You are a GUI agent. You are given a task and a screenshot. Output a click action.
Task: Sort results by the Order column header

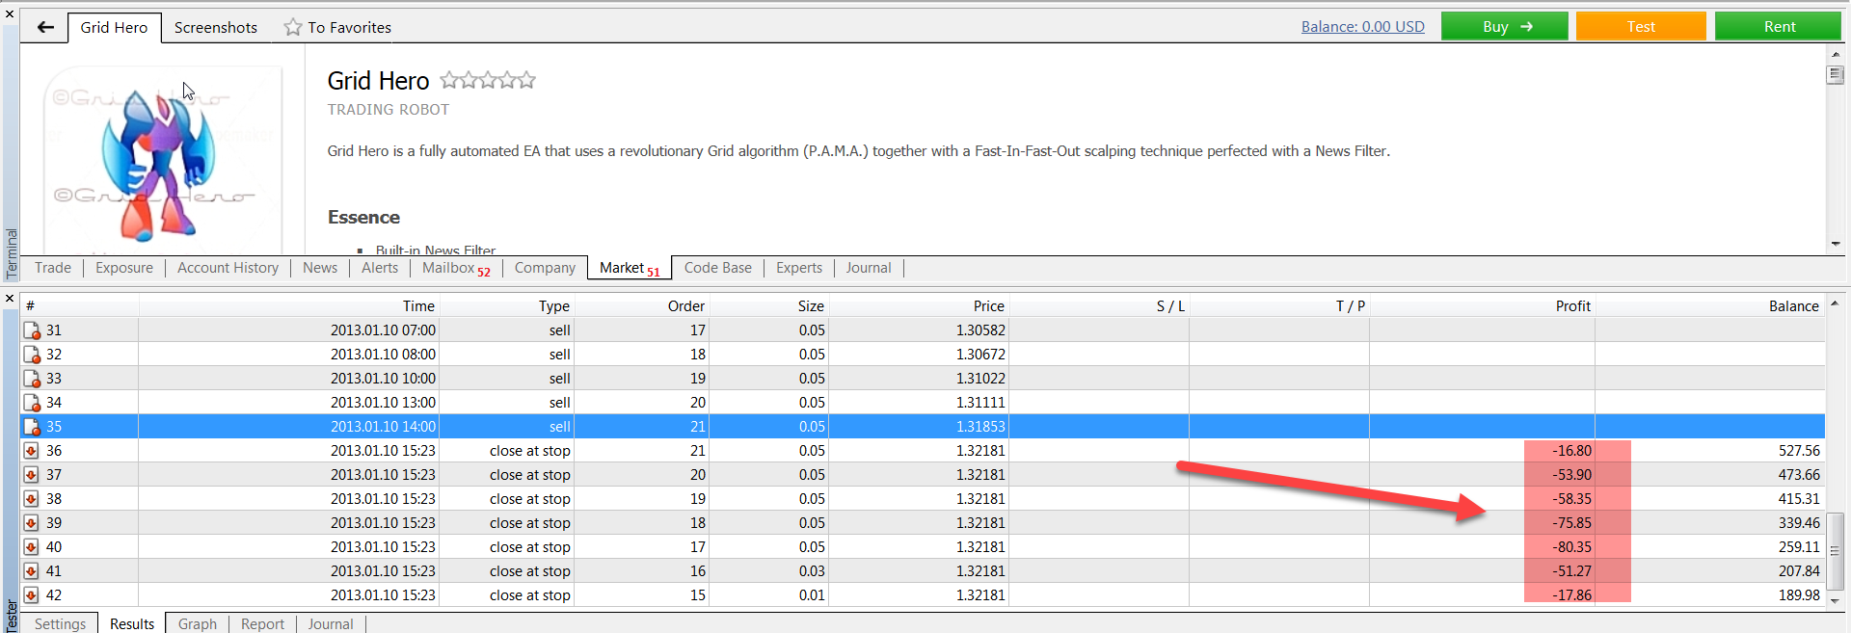click(x=641, y=305)
